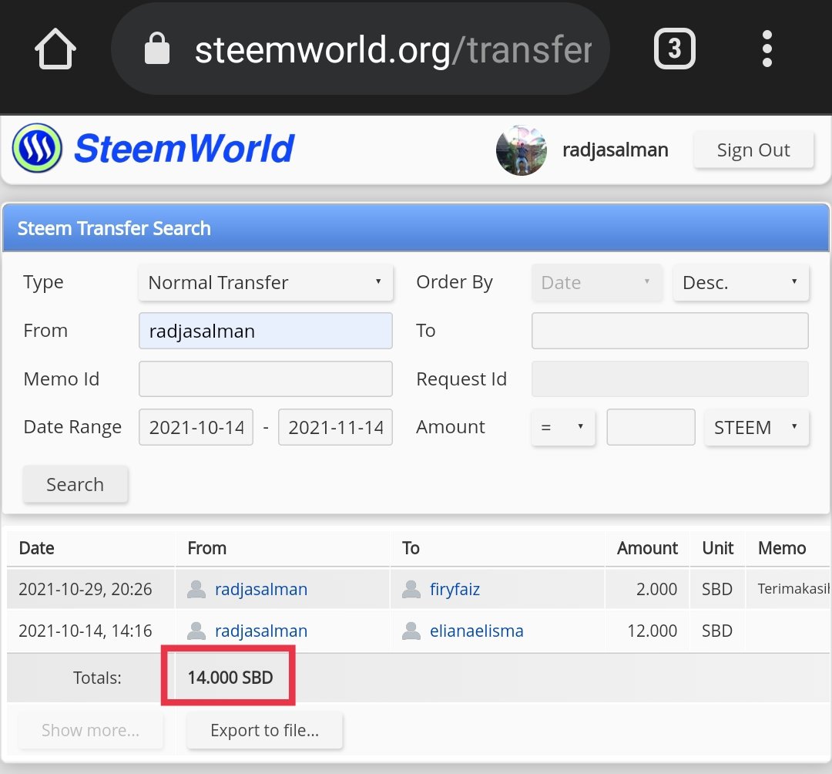The width and height of the screenshot is (832, 774).
Task: Click SBD unit in elianaelisma row
Action: click(717, 631)
